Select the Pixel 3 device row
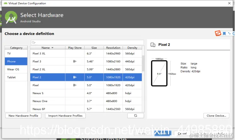The image size is (235, 140). click(86, 61)
